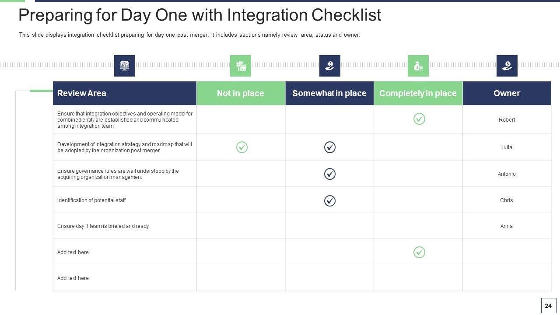Click the monitor icon above Review Area
Viewport: 560px width, 315px height.
coord(125,66)
